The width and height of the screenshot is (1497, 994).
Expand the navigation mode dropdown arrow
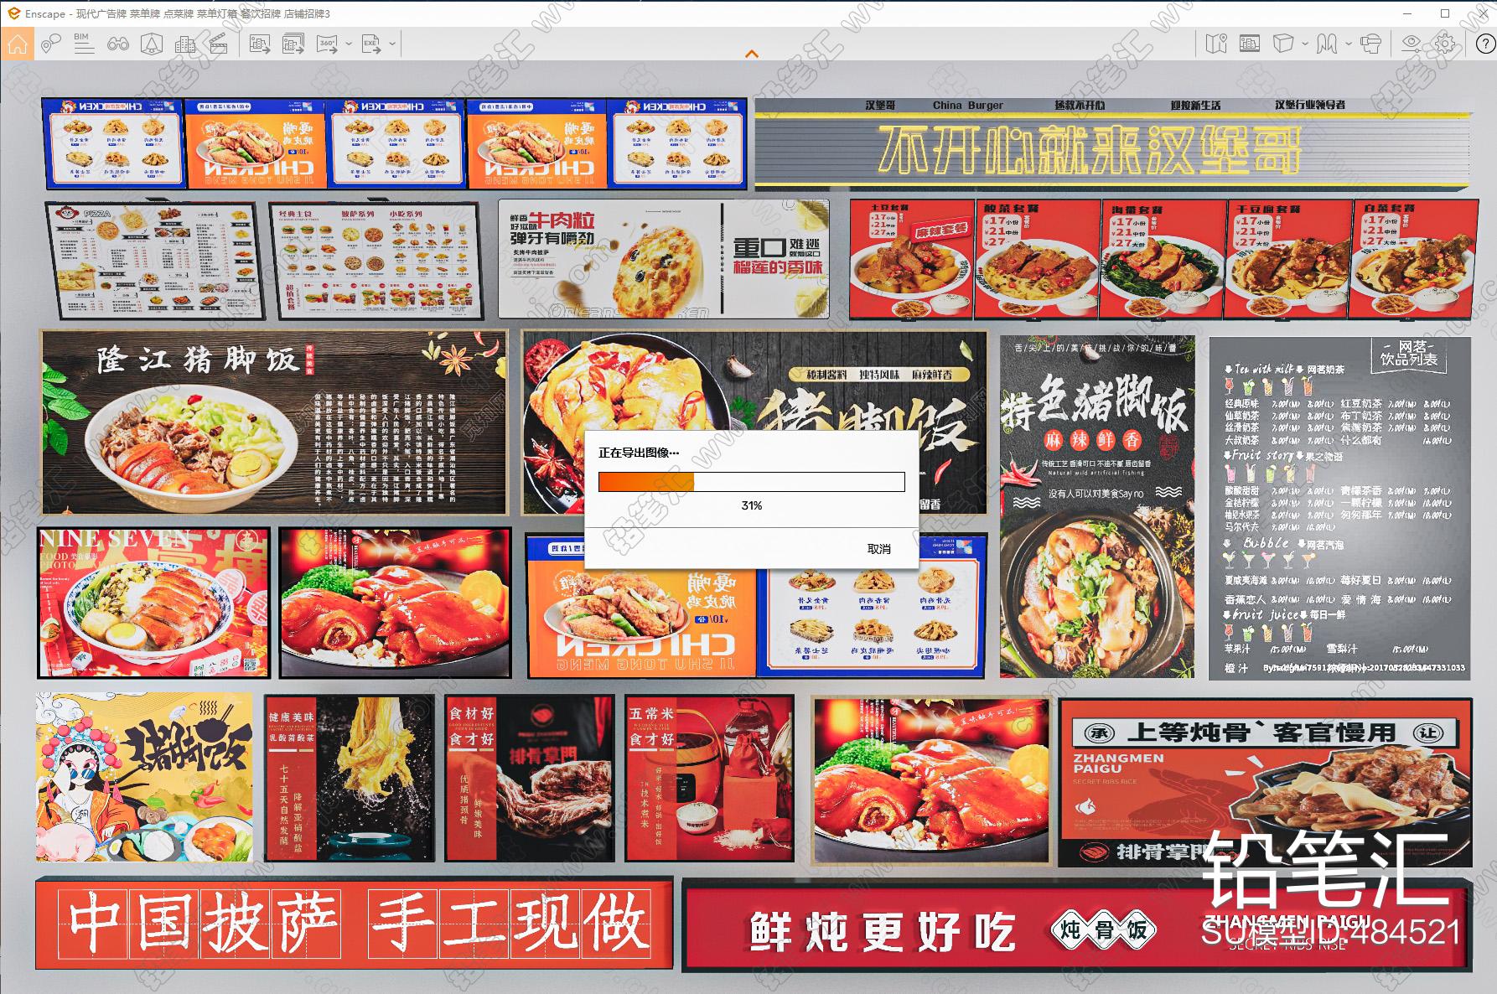(x=1348, y=44)
